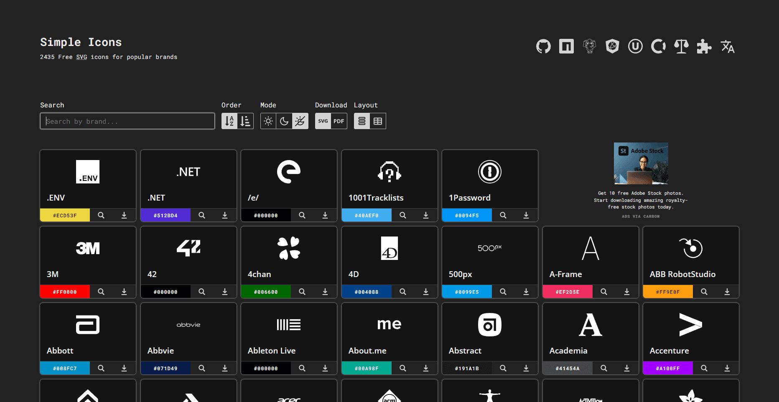Copy 3M color #FF0000
Image resolution: width=779 pixels, height=402 pixels.
coord(65,292)
